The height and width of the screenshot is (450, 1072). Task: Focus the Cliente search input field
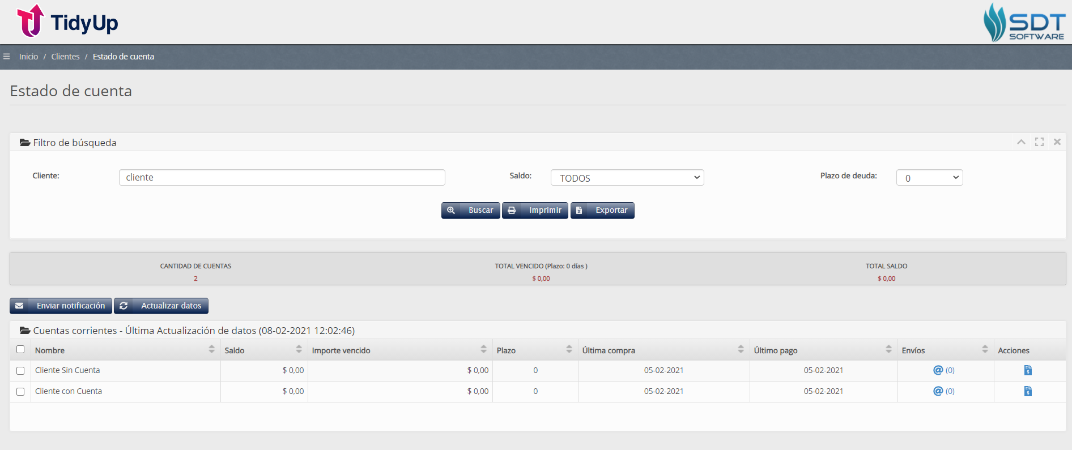[x=282, y=178]
